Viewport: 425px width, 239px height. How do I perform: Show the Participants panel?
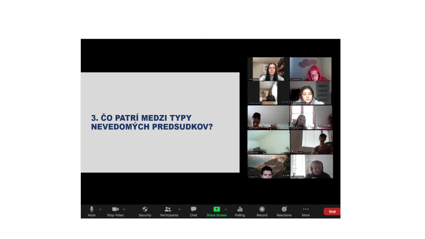click(169, 211)
